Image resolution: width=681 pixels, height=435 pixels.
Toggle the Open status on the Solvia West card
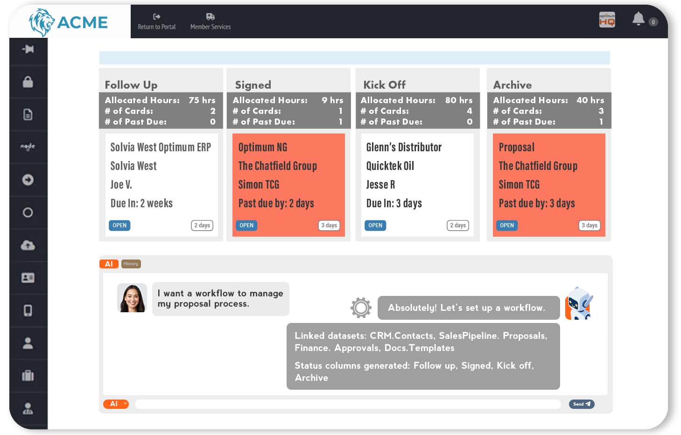click(119, 225)
